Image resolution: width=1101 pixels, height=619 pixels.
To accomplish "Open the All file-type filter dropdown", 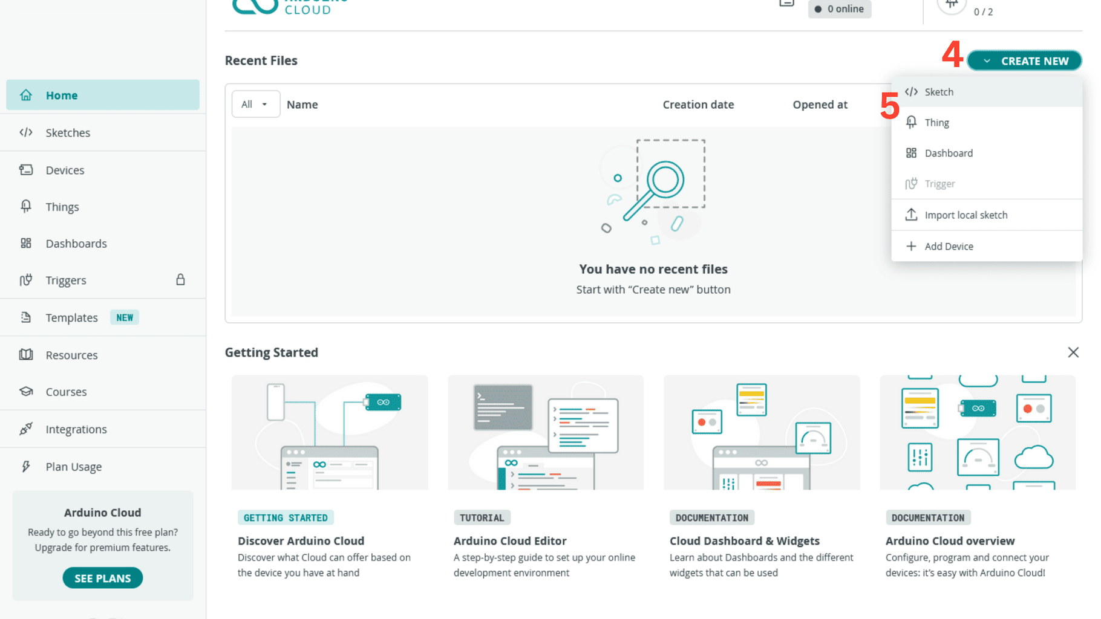I will coord(255,104).
